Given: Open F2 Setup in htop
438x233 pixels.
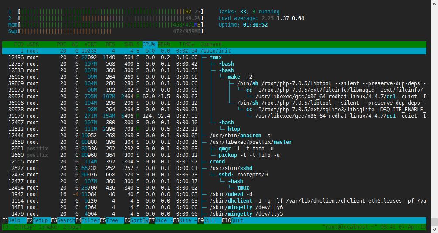Looking at the screenshot, I should (38, 220).
